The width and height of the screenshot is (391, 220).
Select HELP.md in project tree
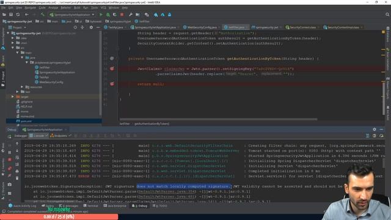24,106
